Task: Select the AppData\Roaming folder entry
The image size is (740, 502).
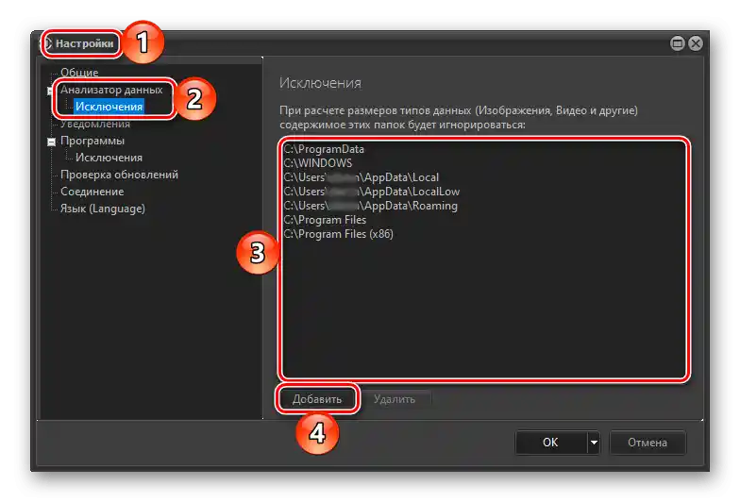Action: (370, 206)
